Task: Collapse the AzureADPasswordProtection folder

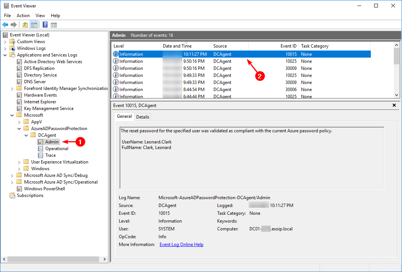Action: 19,129
